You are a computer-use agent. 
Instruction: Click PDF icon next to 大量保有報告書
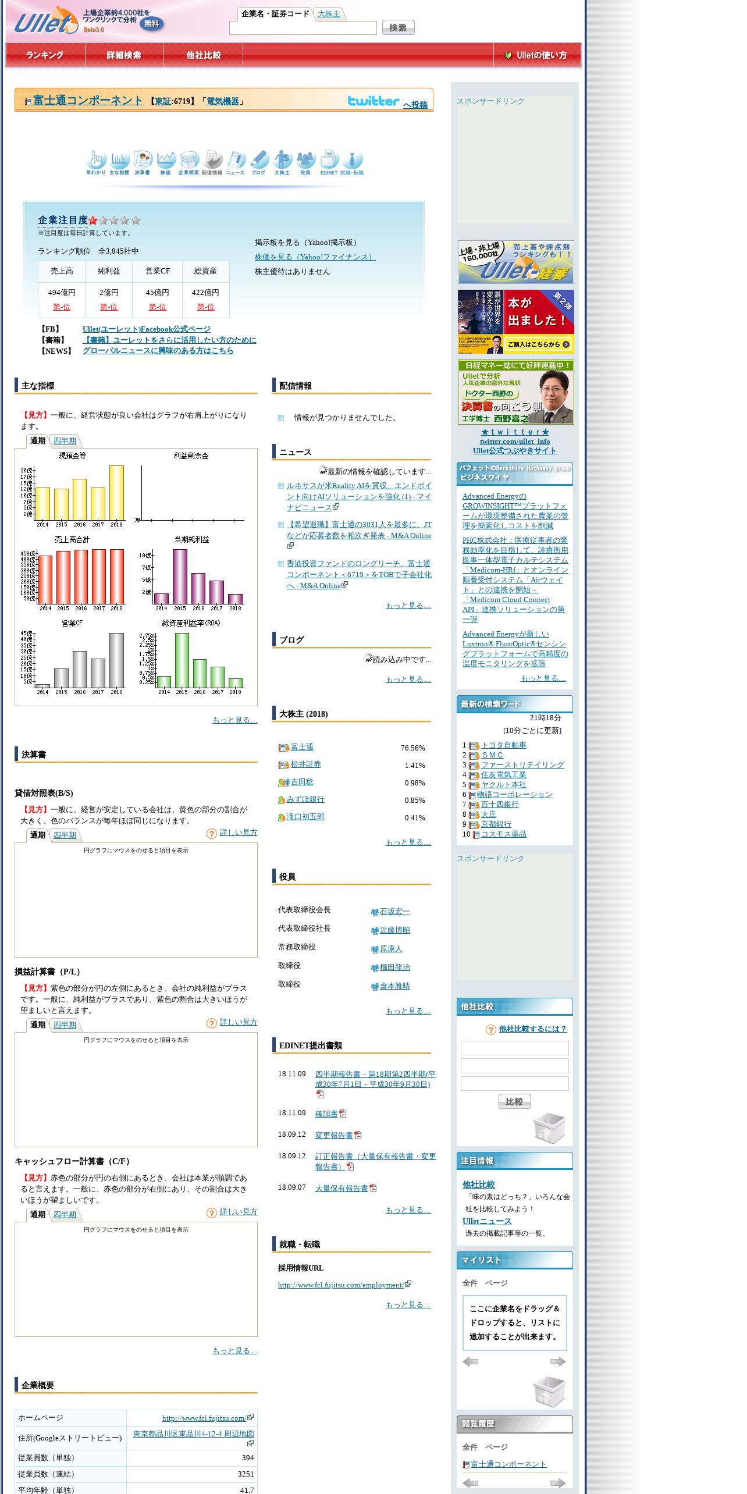373,1188
